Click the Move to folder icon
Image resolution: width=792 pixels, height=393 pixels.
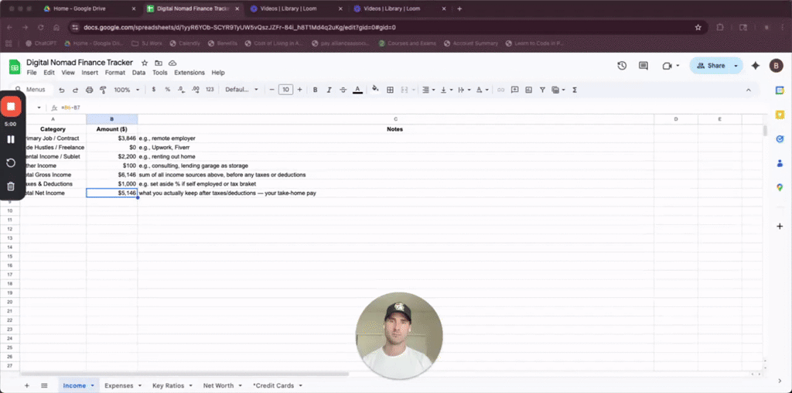click(159, 63)
